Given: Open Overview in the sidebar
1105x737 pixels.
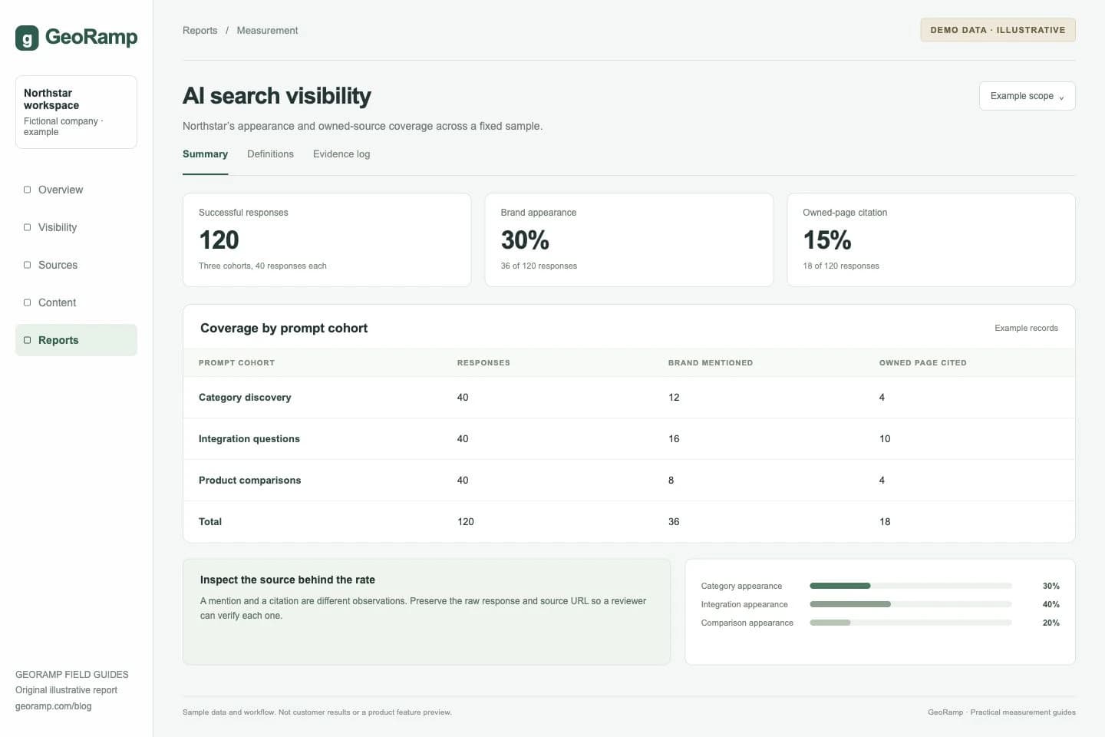Looking at the screenshot, I should click(x=76, y=190).
